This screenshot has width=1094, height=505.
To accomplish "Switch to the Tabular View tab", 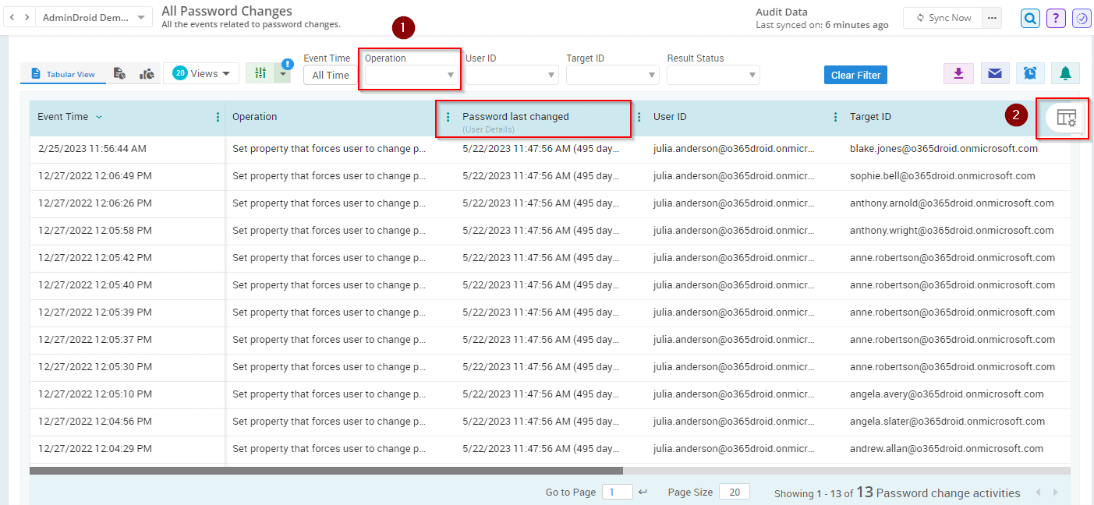I will [62, 72].
